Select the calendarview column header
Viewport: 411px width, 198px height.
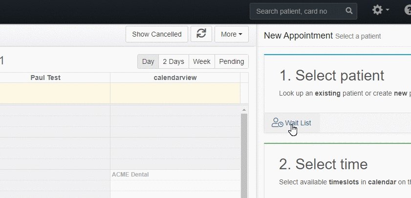(175, 78)
